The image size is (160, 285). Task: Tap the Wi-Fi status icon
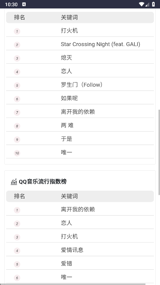tap(142, 4)
